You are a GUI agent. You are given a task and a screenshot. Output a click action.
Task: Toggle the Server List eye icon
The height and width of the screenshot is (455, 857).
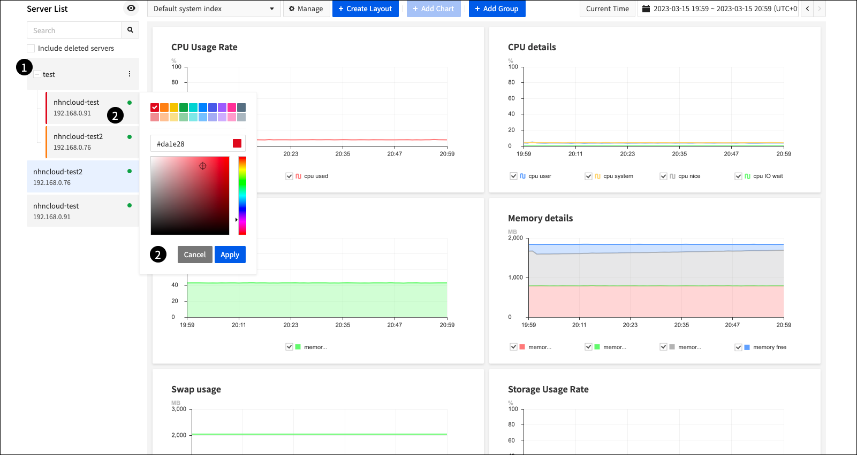click(x=131, y=9)
